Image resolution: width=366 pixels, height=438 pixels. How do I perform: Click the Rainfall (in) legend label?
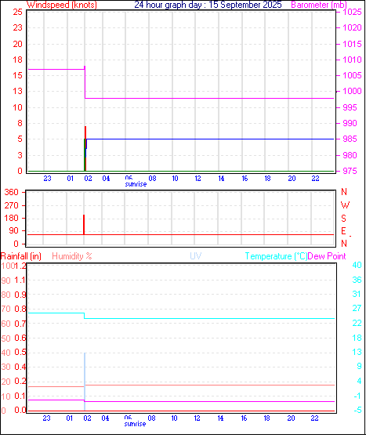click(x=21, y=256)
